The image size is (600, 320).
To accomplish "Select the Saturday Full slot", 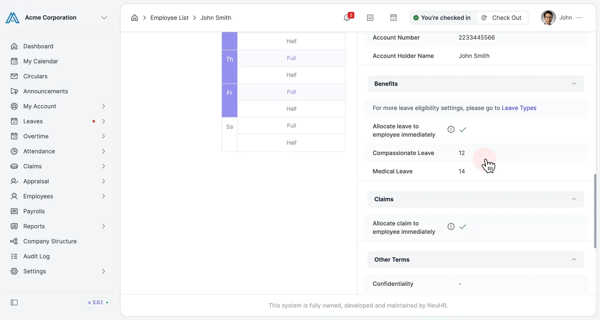I will (x=291, y=126).
